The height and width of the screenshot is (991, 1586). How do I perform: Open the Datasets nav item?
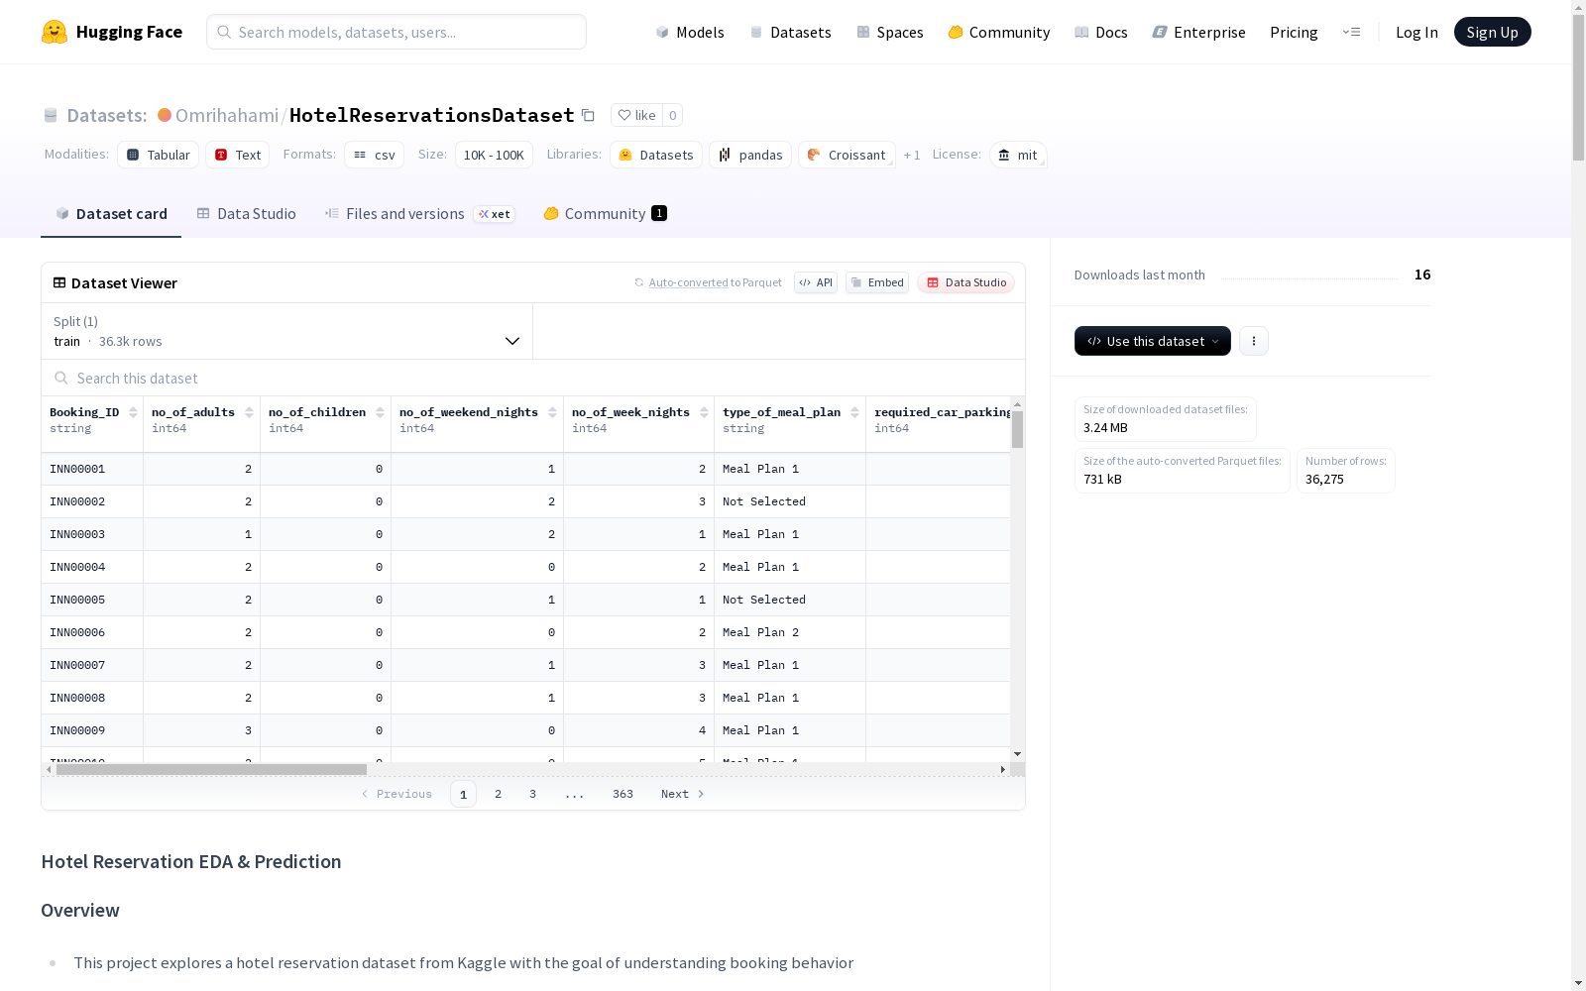point(790,32)
